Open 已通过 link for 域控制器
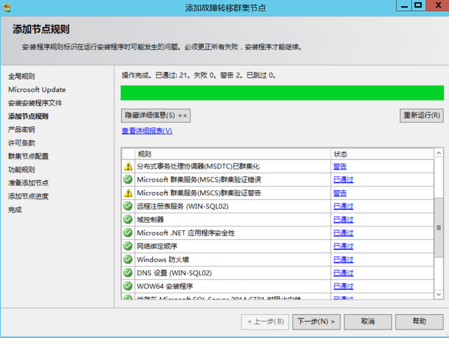This screenshot has height=338, width=449. [343, 220]
